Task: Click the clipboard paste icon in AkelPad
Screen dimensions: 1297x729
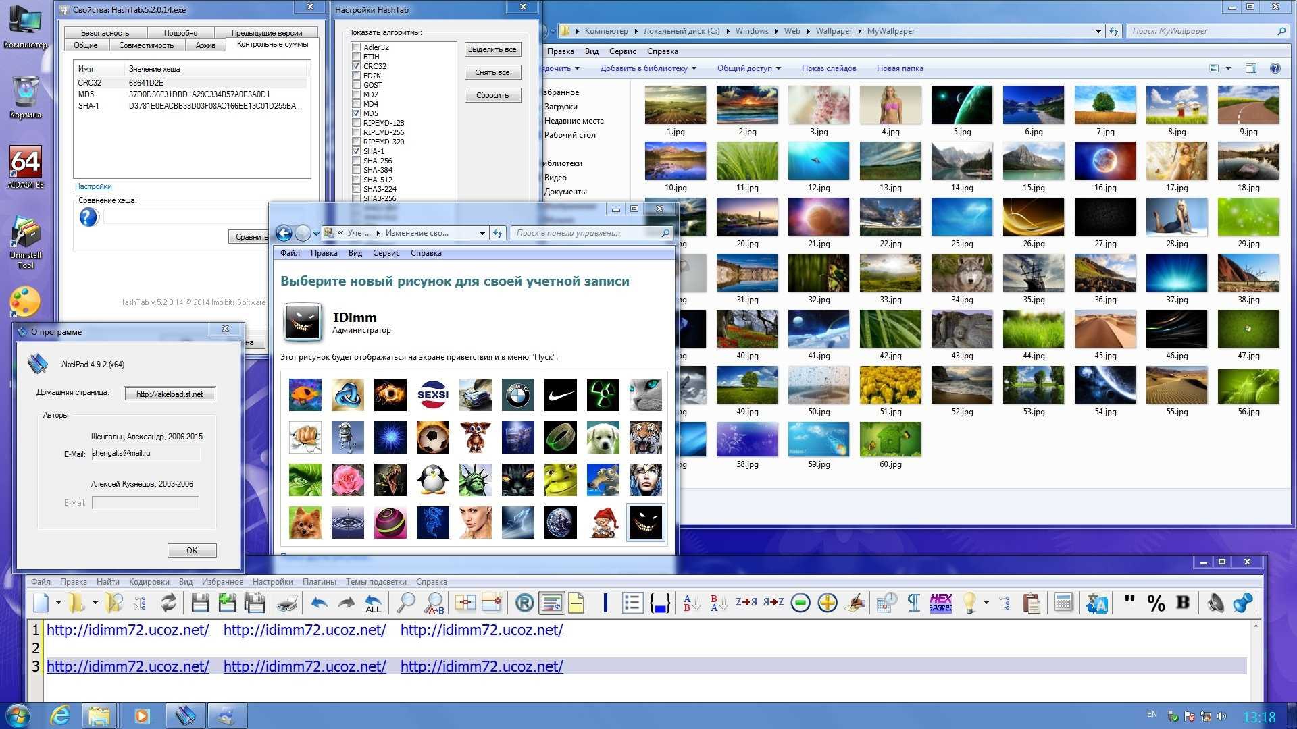Action: point(1032,603)
